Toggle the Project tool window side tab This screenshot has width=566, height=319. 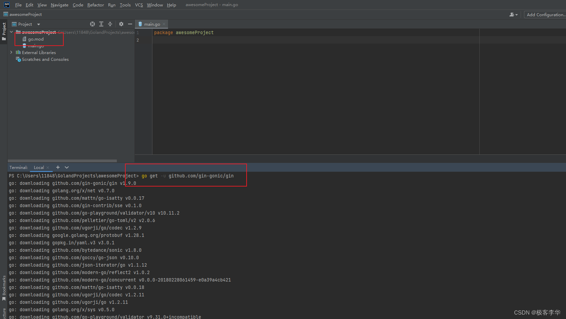click(x=4, y=31)
